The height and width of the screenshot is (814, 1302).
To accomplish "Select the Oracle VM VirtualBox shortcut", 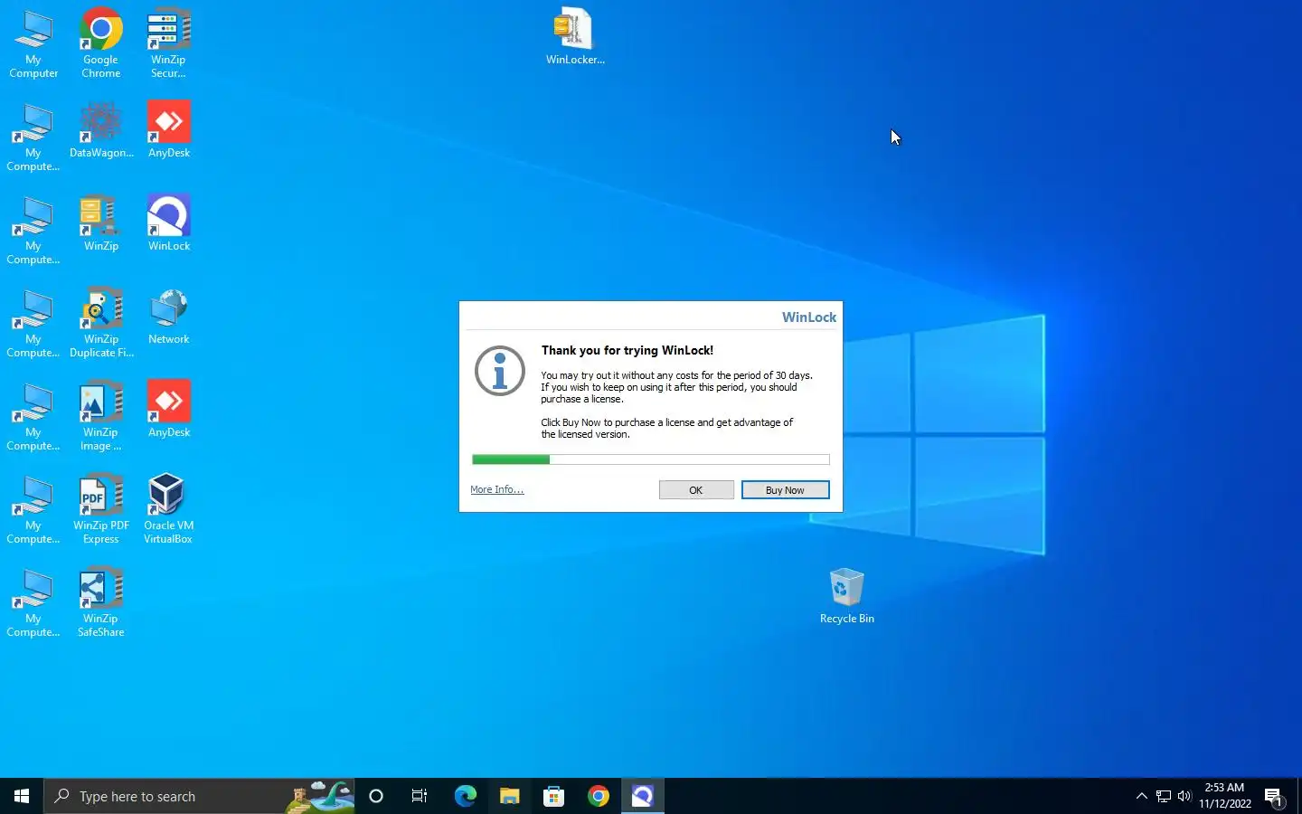I will pyautogui.click(x=168, y=510).
